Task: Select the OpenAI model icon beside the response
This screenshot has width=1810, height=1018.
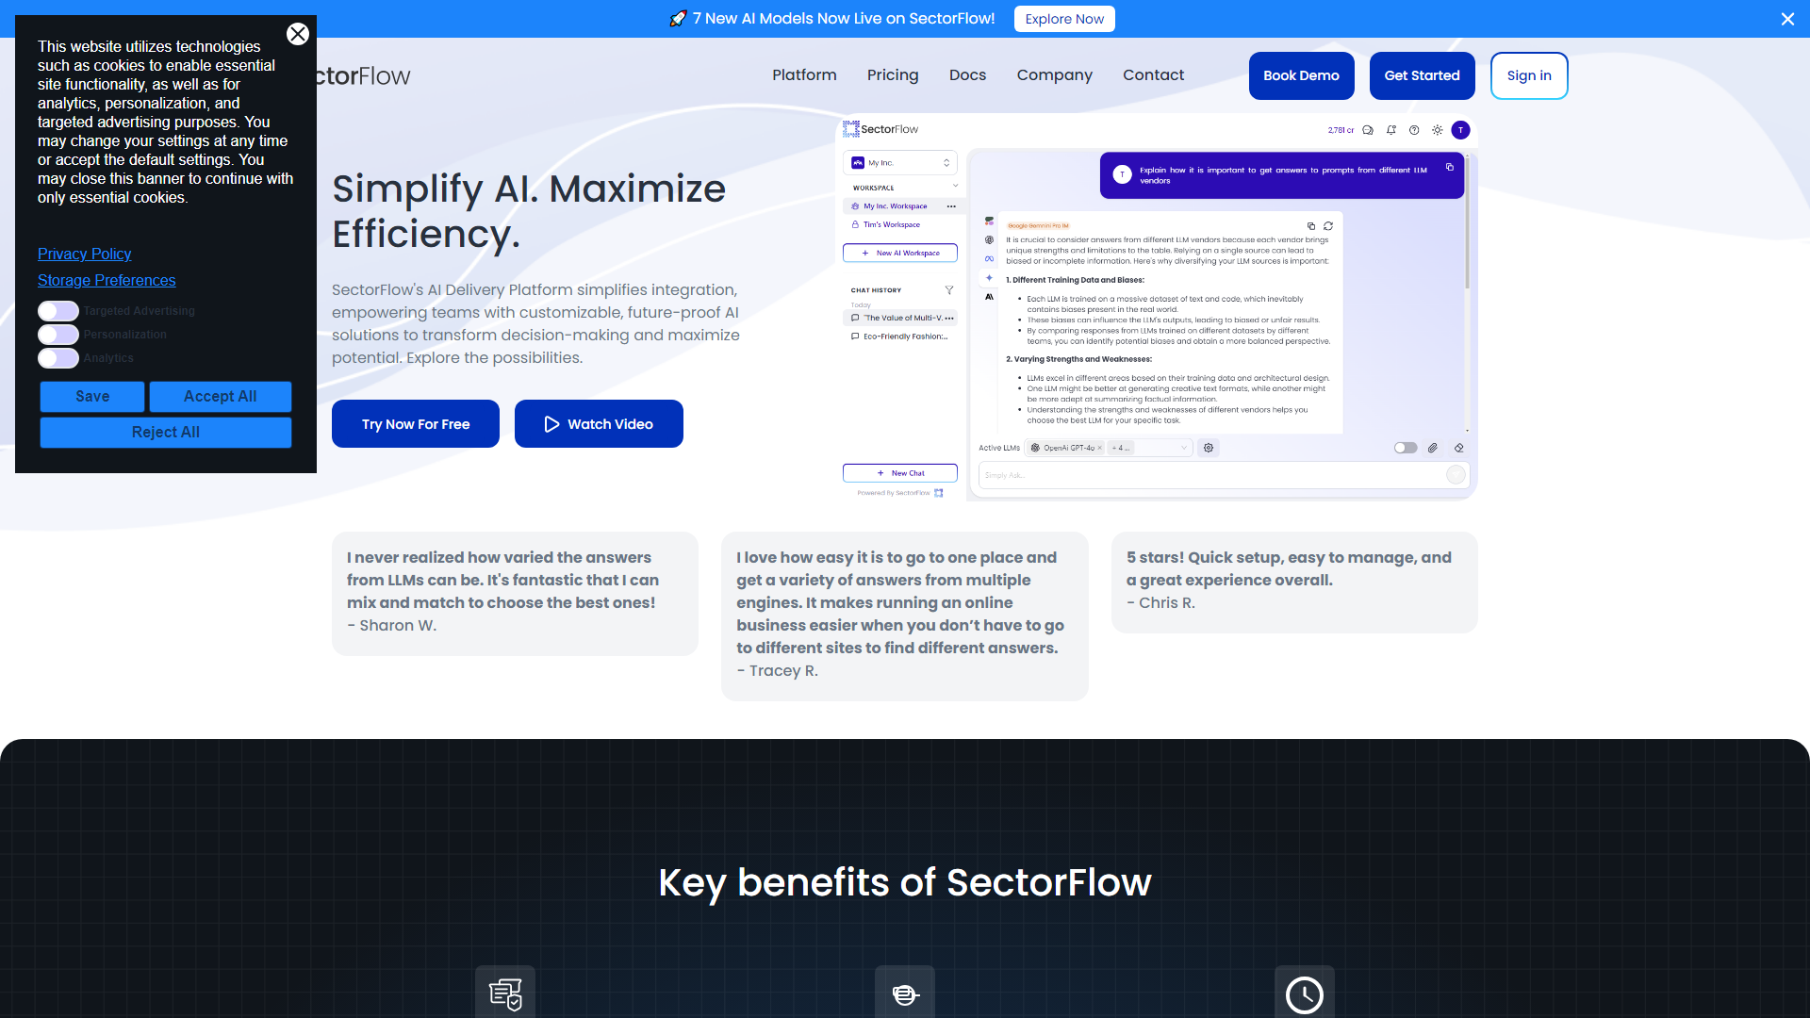Action: tap(989, 239)
